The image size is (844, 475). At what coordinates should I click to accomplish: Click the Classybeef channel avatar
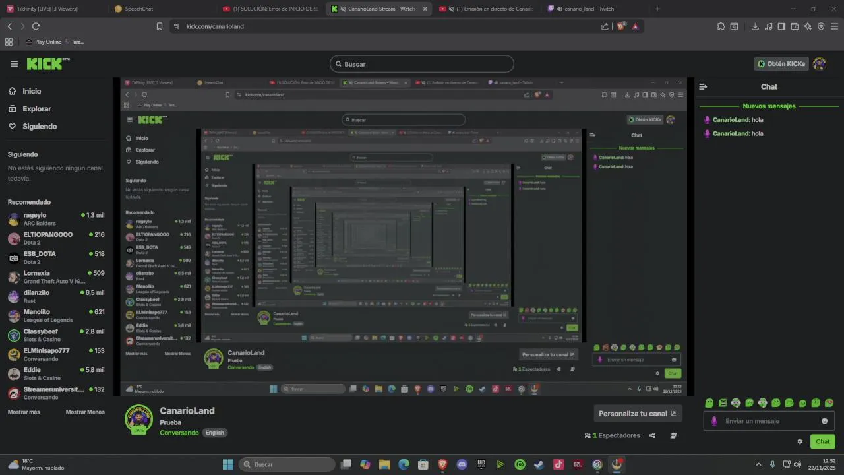[14, 335]
